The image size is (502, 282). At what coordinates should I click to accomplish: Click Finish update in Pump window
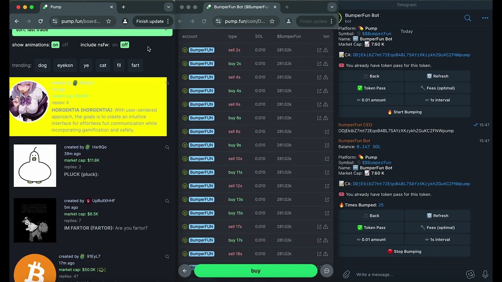tap(150, 21)
